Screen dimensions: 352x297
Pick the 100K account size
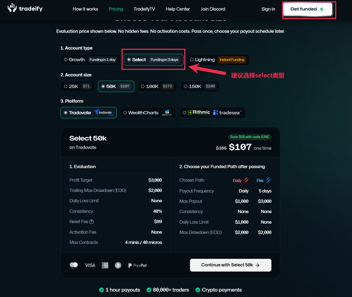(x=157, y=86)
